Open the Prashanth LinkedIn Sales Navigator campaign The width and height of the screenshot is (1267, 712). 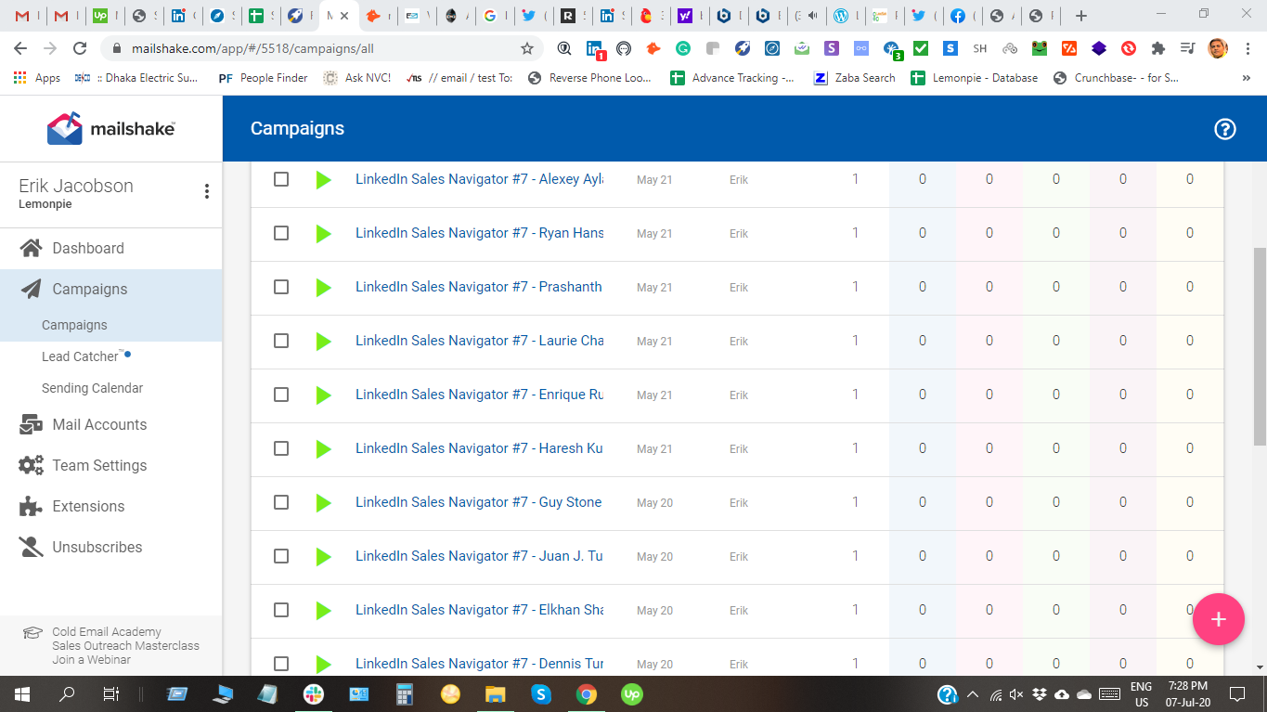pos(478,287)
